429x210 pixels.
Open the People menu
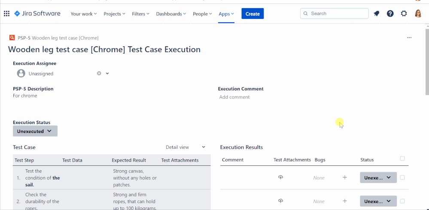(x=202, y=14)
